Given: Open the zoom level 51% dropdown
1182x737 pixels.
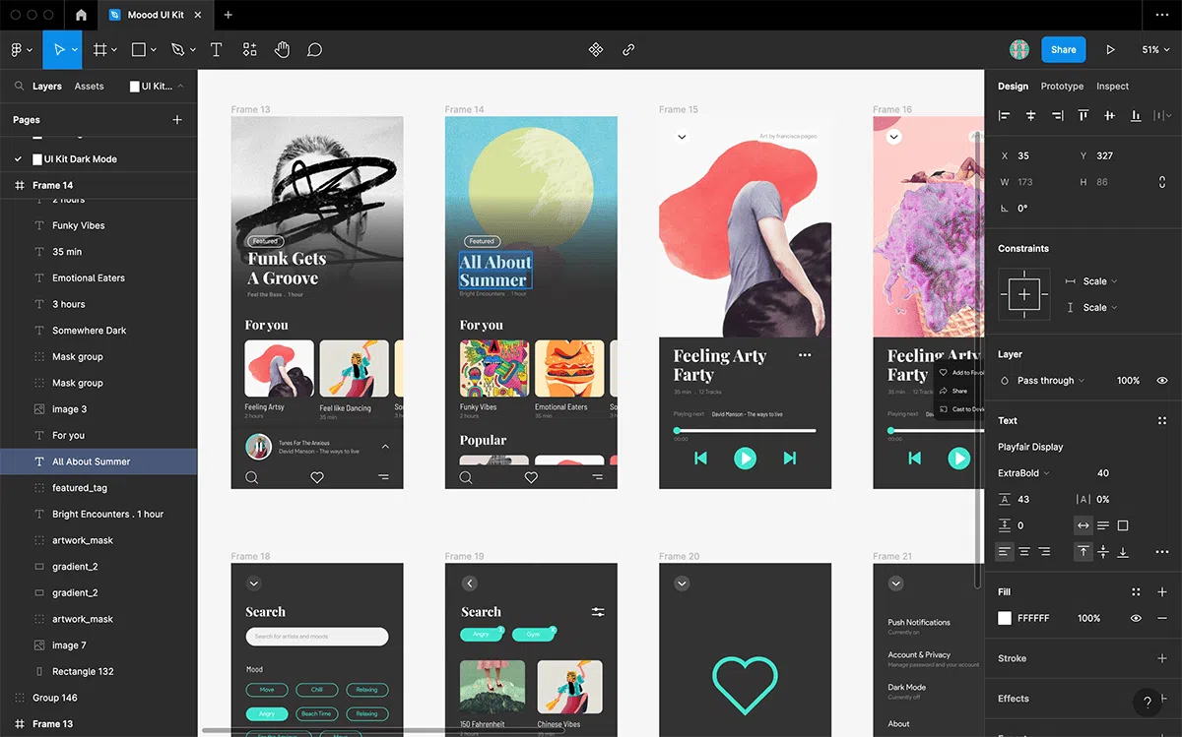Looking at the screenshot, I should [1155, 49].
